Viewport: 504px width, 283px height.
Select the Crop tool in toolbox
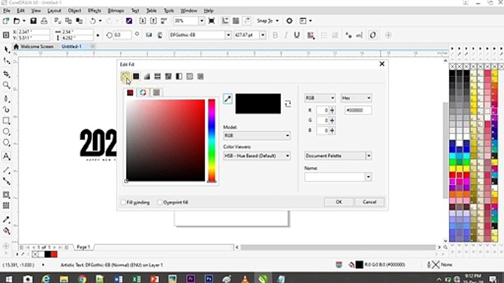(6, 74)
